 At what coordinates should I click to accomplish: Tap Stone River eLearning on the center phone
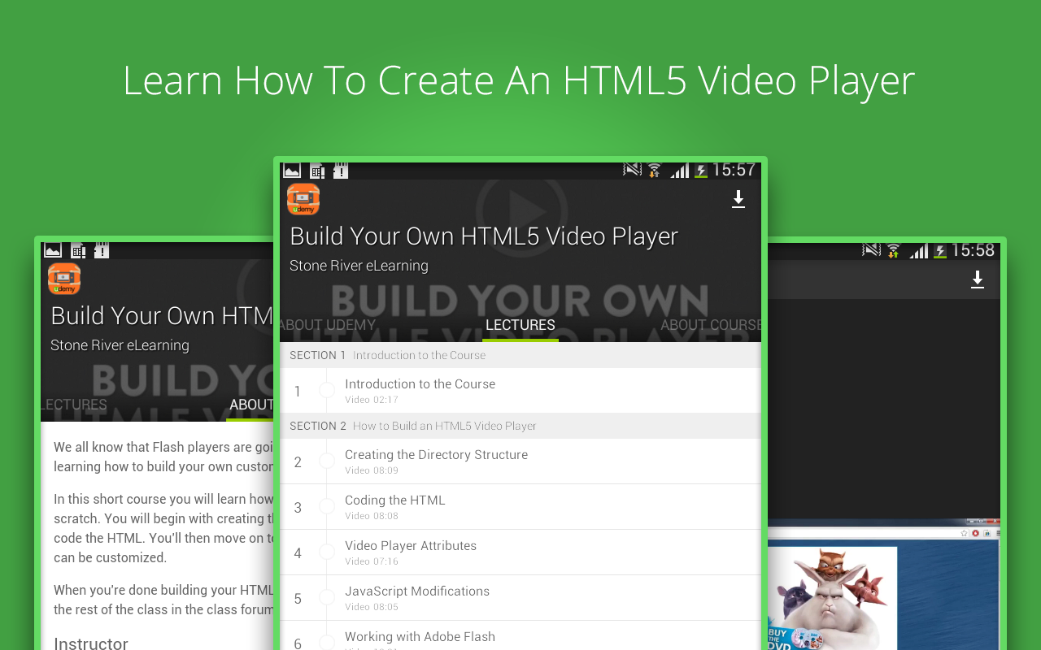point(359,266)
